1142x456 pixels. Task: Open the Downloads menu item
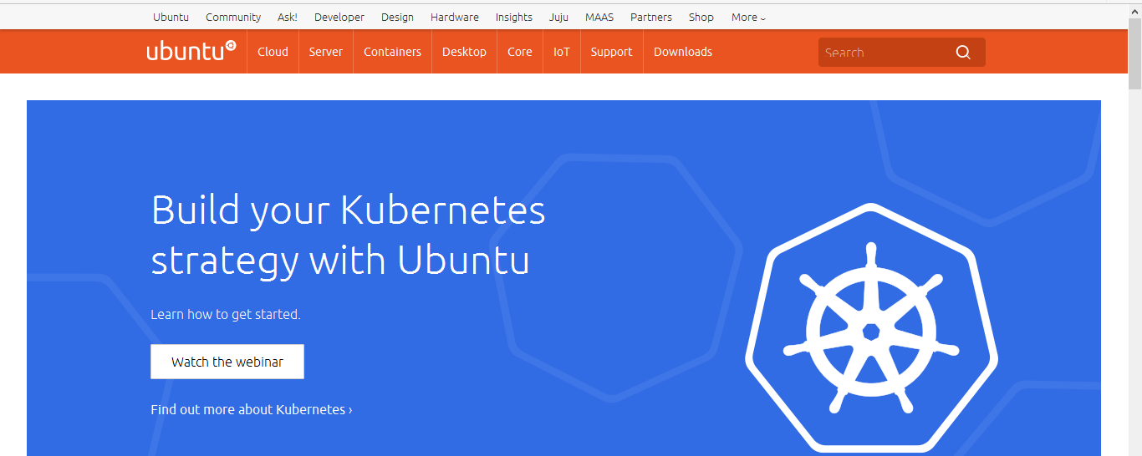pos(683,52)
